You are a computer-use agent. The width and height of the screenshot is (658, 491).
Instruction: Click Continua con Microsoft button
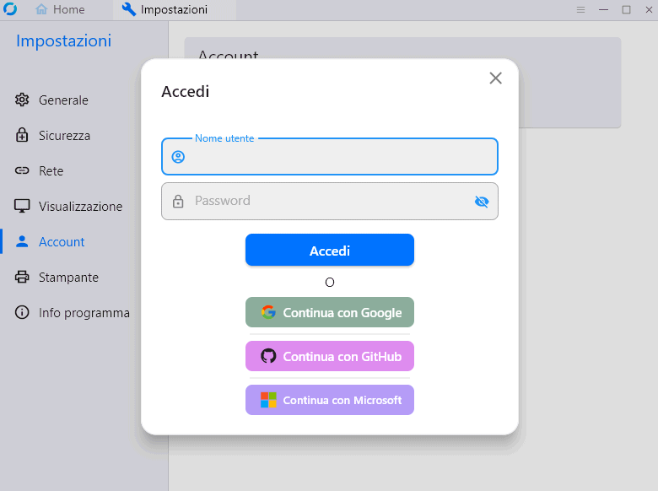330,400
